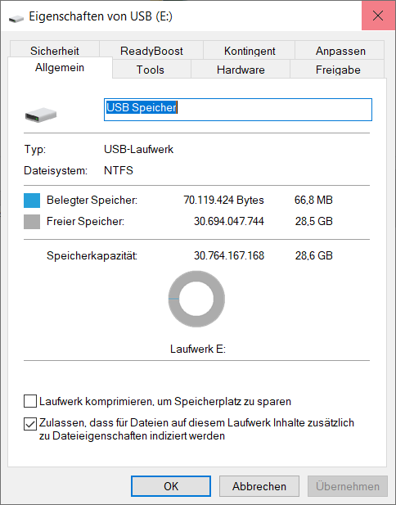Viewport: 396px width, 505px height.
Task: Click the blue Belegter Speicher swatch
Action: [32, 201]
